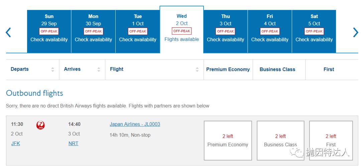Sort by Flight column arrows
Screen dimensions: 361x168
197,69
